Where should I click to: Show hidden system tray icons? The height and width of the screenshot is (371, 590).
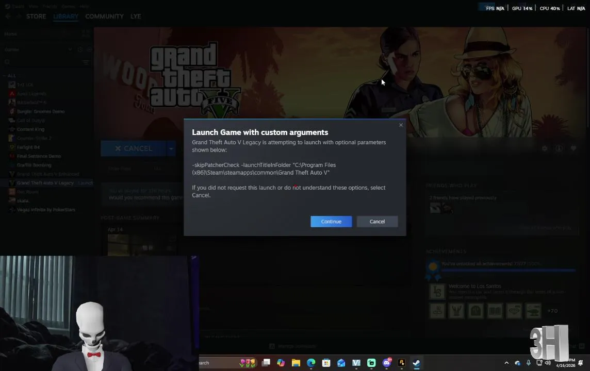pyautogui.click(x=506, y=363)
